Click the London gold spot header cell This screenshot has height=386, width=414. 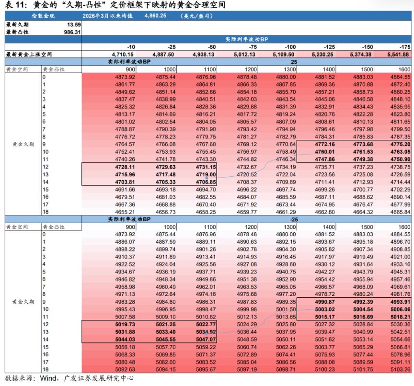pyautogui.click(x=43, y=16)
